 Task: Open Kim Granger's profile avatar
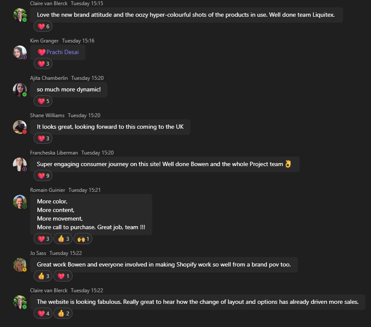coord(20,52)
